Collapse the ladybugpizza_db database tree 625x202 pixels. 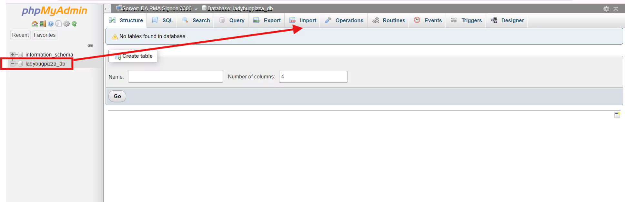pos(12,64)
